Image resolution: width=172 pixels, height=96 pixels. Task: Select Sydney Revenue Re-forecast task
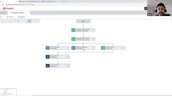point(113,48)
